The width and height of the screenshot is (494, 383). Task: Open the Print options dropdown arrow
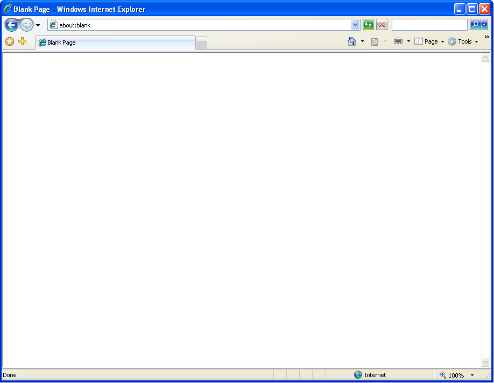coord(407,41)
